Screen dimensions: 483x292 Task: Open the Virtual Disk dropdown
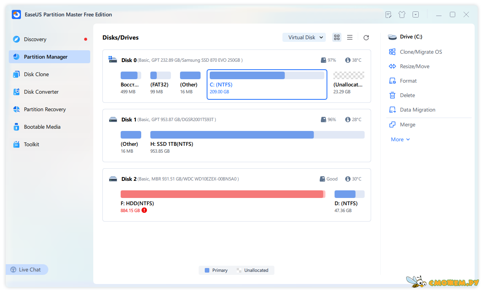click(x=304, y=37)
